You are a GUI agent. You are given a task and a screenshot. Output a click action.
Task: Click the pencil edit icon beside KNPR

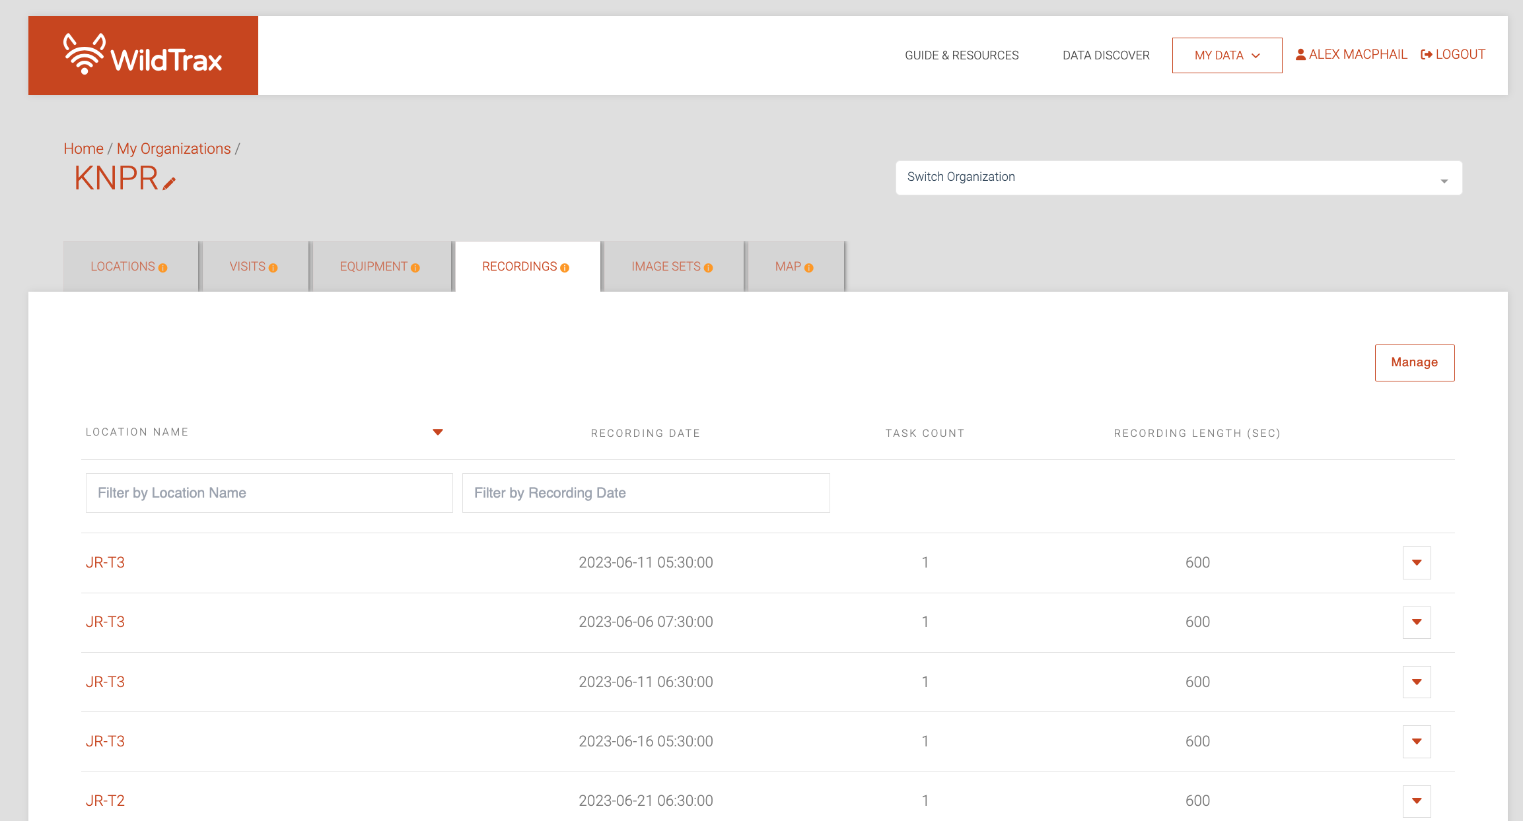pos(169,184)
